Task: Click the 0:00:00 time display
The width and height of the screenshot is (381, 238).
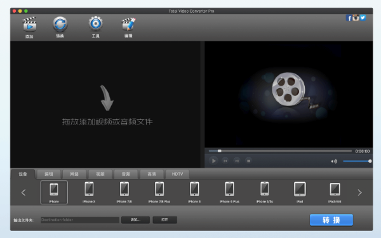Action: (x=363, y=151)
